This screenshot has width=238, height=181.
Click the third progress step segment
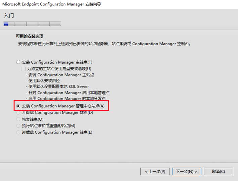(x=32, y=24)
